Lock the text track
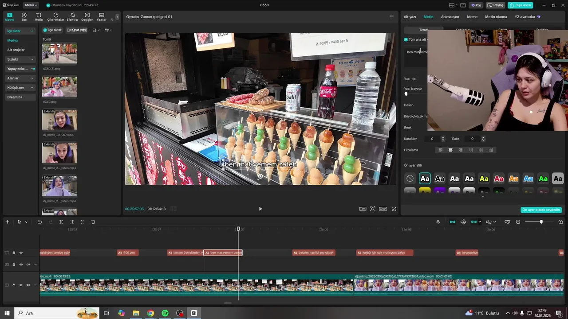Viewport: 568px width, 319px height. coord(14,253)
